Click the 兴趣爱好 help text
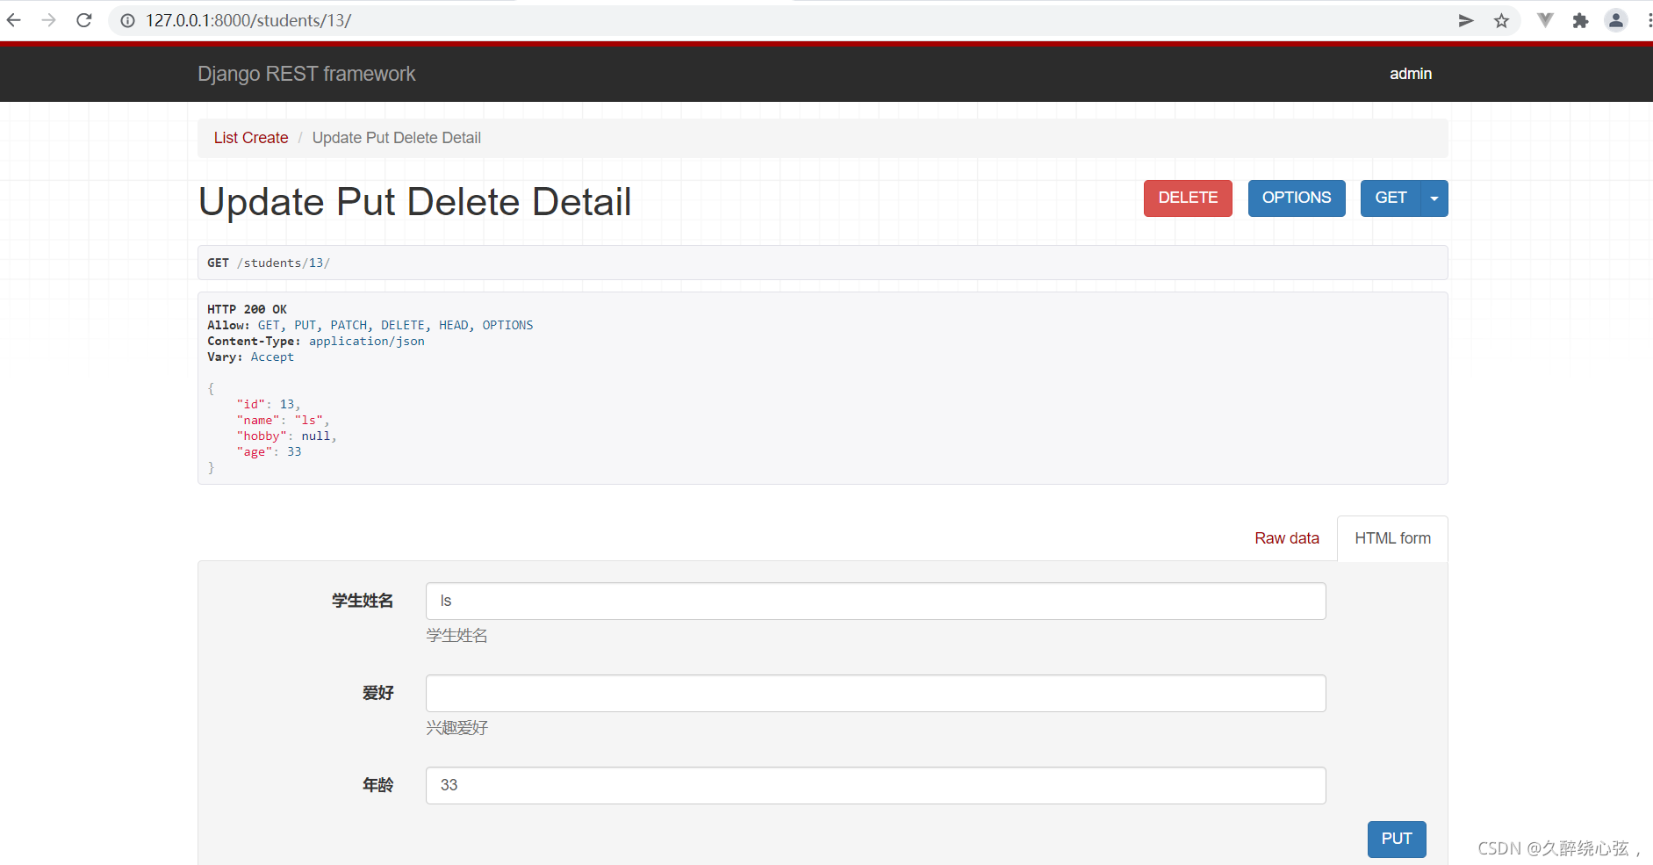 pos(456,727)
